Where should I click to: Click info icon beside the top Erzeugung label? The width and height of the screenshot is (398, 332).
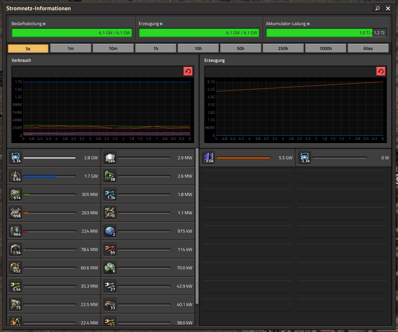161,24
